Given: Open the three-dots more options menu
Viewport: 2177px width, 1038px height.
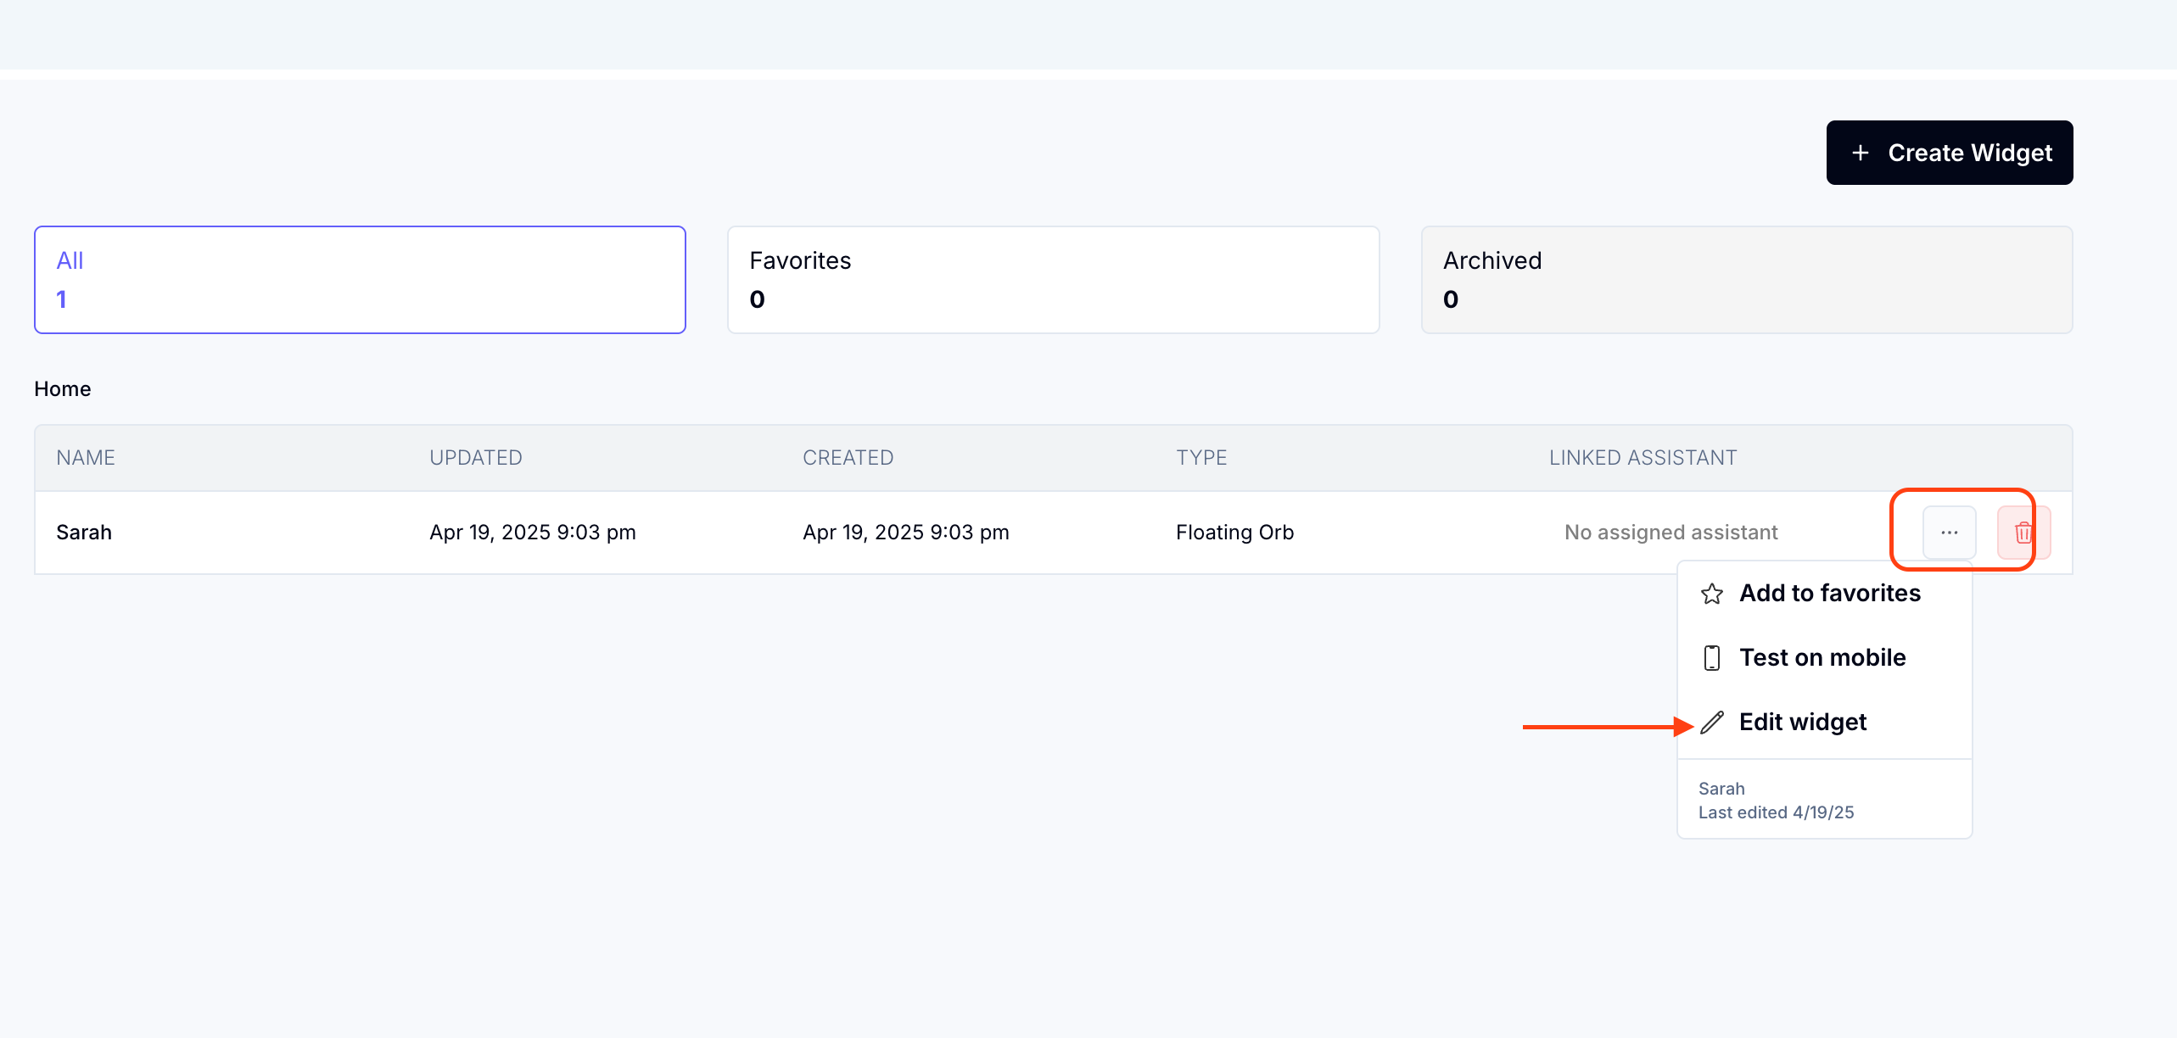Looking at the screenshot, I should coord(1949,533).
